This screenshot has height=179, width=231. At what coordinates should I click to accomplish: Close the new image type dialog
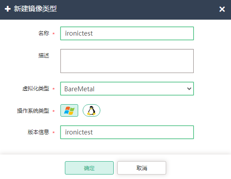click(x=222, y=9)
